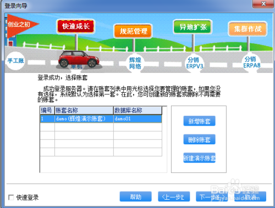The height and width of the screenshot is (208, 275).
Task: Cancel the wizard with 取消 button
Action: [250, 196]
